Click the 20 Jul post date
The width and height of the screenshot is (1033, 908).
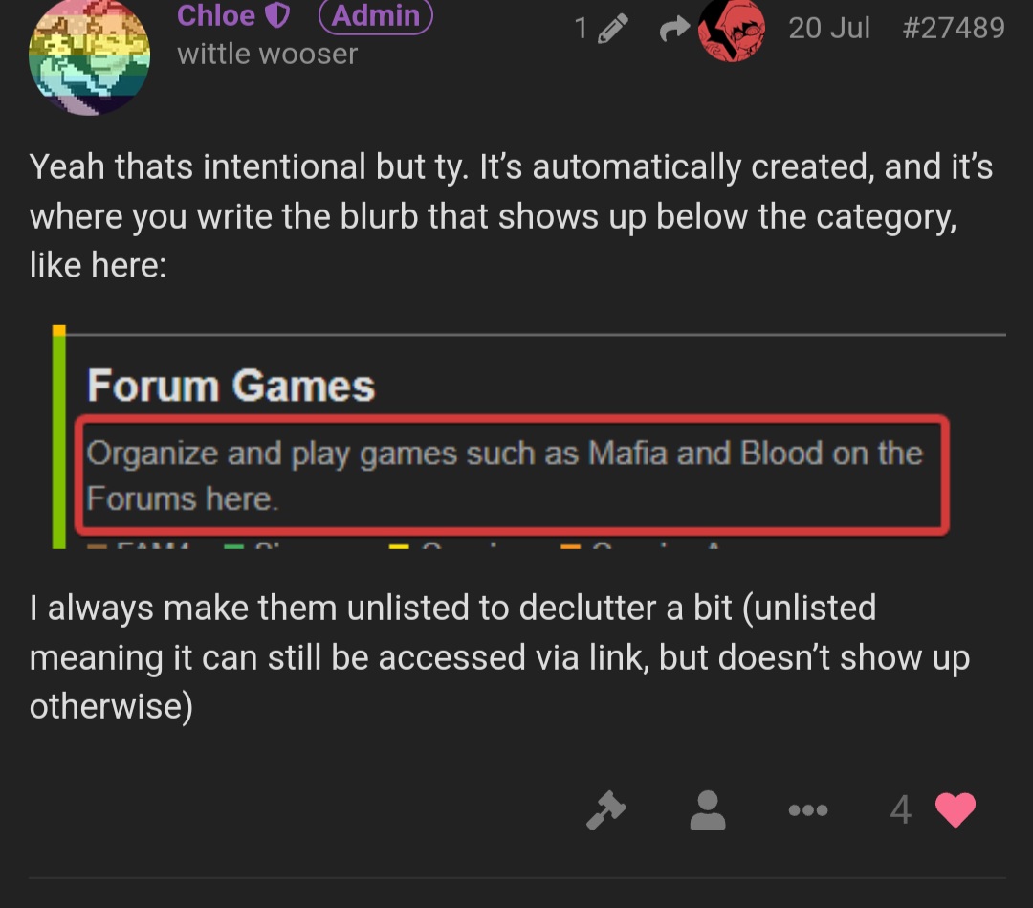click(828, 29)
